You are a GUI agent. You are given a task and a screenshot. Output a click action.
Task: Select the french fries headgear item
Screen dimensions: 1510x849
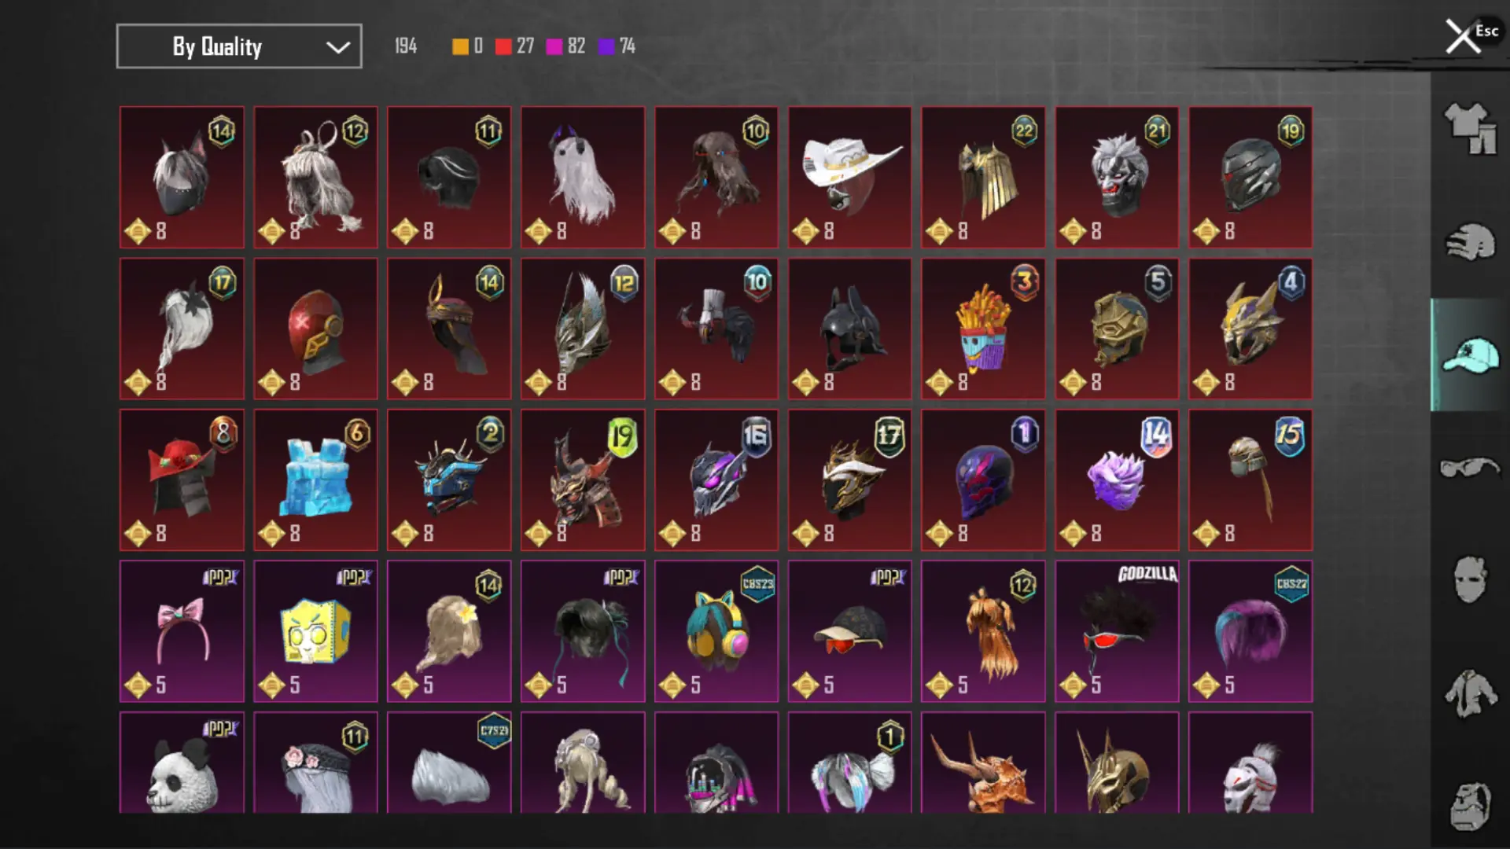pos(984,329)
